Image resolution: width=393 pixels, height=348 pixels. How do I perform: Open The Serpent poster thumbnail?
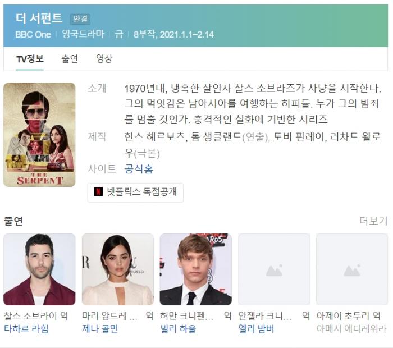coord(39,135)
